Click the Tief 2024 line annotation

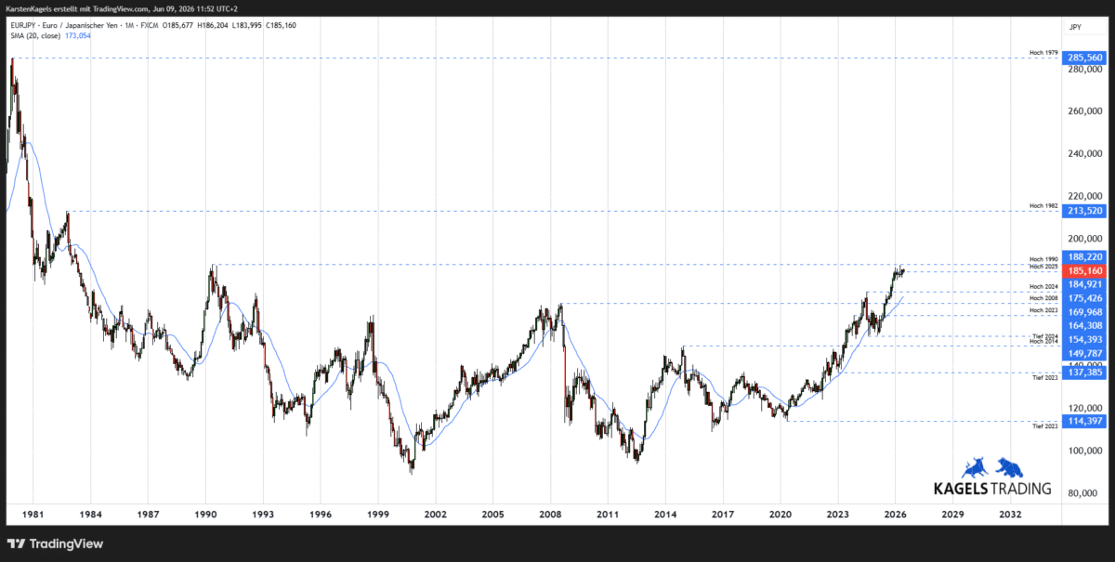point(1045,335)
